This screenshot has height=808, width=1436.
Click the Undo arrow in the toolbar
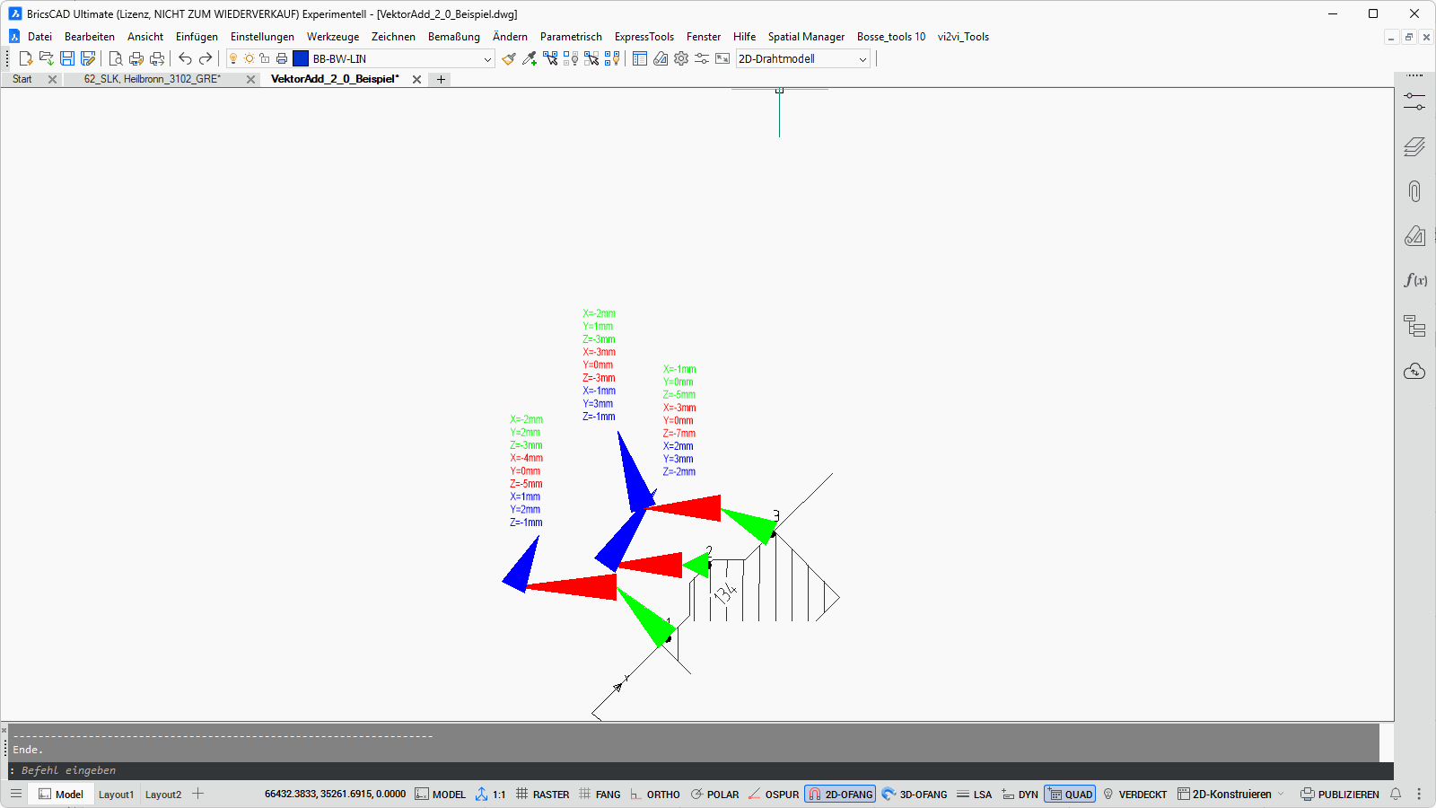point(185,58)
